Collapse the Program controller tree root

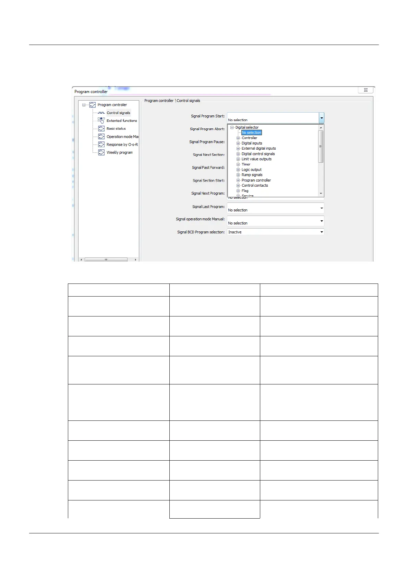[x=84, y=105]
